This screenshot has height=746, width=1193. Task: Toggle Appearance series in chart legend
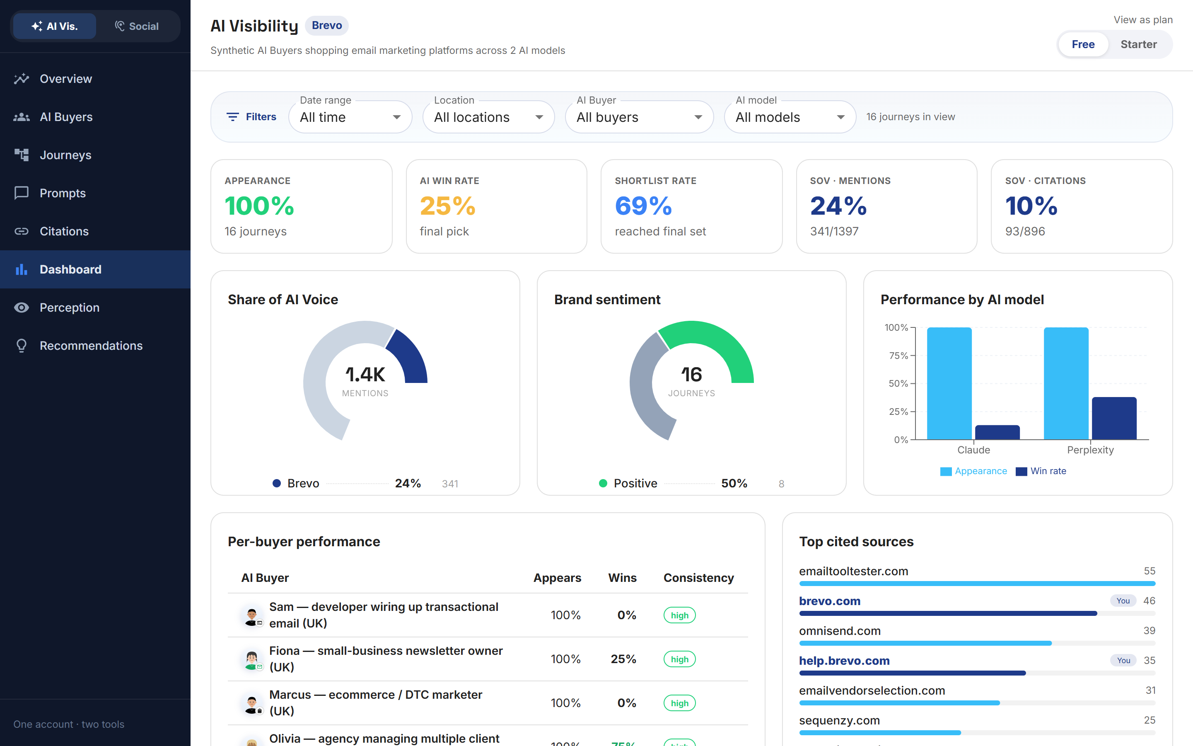(973, 471)
